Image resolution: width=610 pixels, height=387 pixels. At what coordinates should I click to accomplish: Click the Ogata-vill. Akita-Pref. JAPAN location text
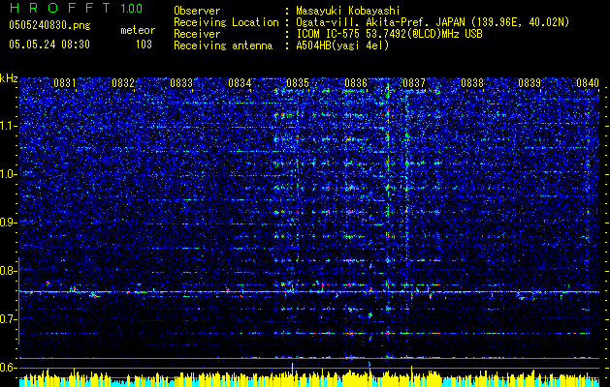click(433, 22)
